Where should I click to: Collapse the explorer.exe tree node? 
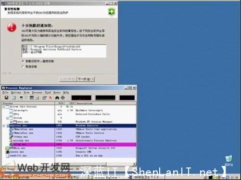pyautogui.click(x=3, y=126)
